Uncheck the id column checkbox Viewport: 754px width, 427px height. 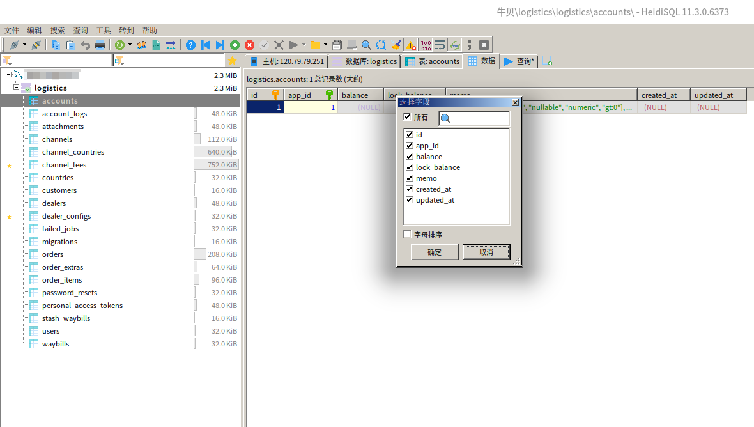click(410, 135)
